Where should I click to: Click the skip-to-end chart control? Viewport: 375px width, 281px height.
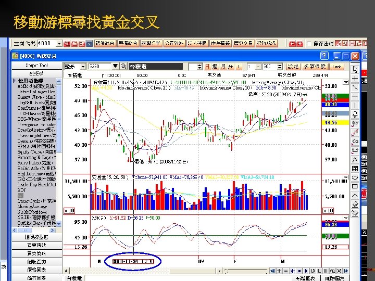[x=346, y=271]
